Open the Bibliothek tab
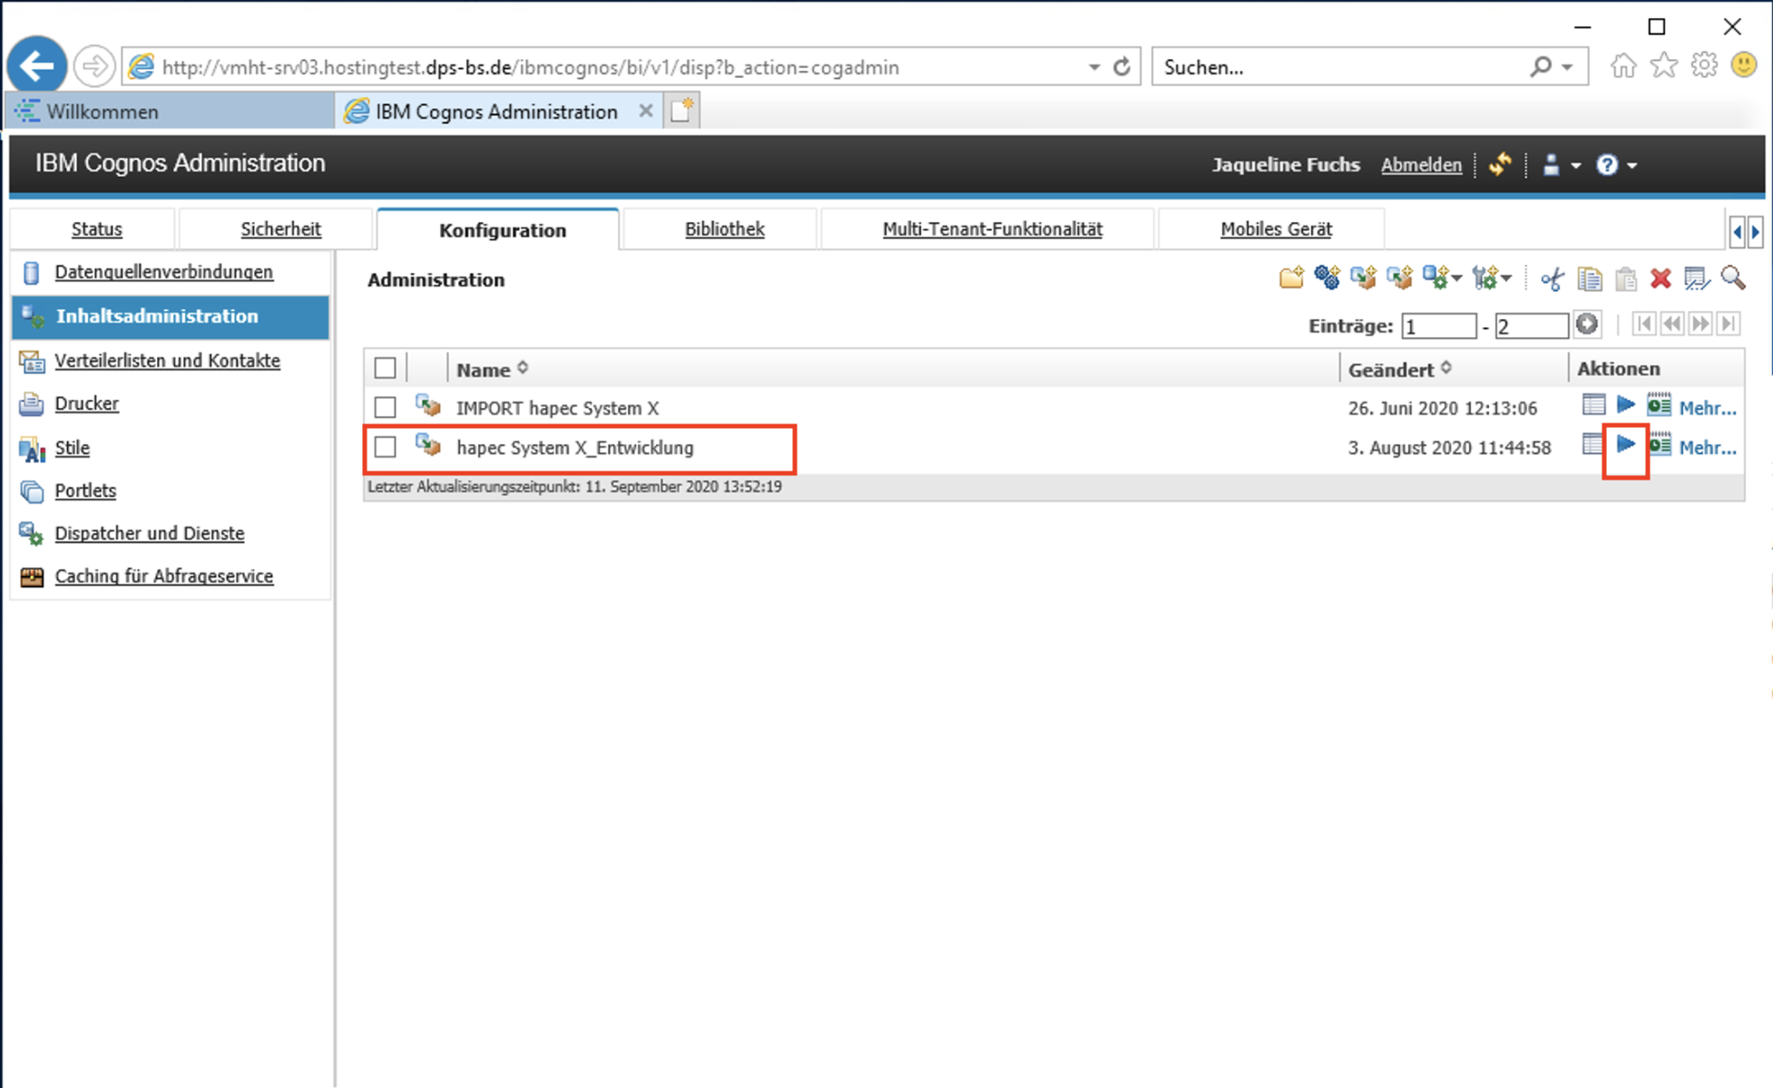Image resolution: width=1773 pixels, height=1088 pixels. (x=724, y=229)
